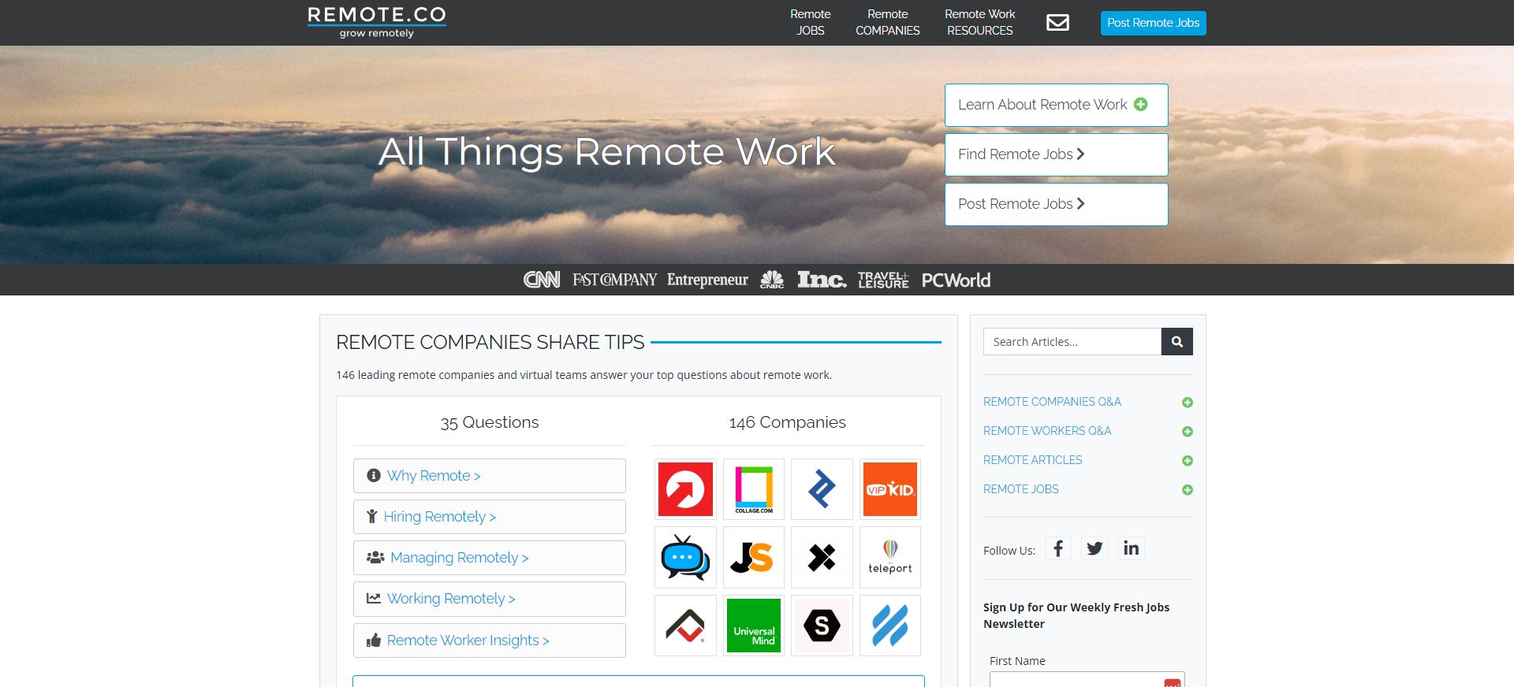The width and height of the screenshot is (1514, 687).
Task: Click the PCWorld logo
Action: click(956, 280)
